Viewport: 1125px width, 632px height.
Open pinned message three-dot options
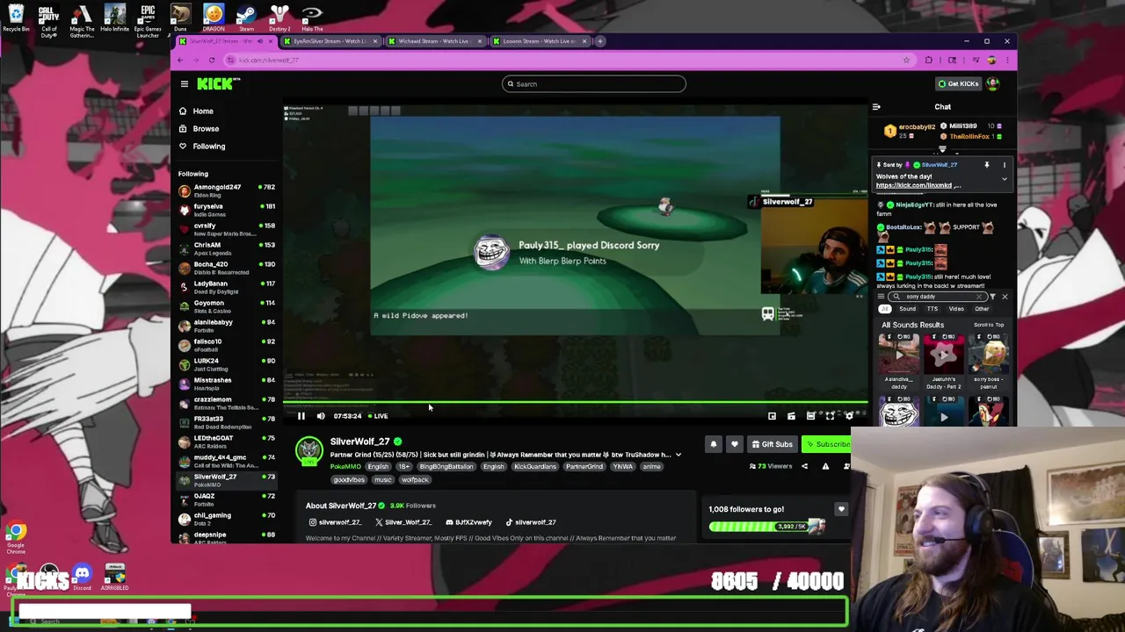click(x=1005, y=165)
